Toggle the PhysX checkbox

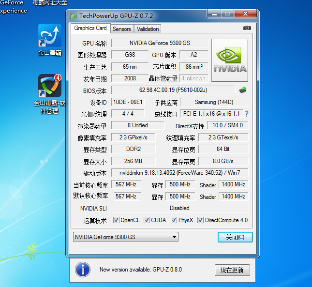174,220
